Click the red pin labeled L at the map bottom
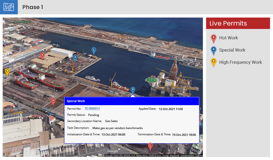The height and width of the screenshot is (160, 273). (x=150, y=145)
